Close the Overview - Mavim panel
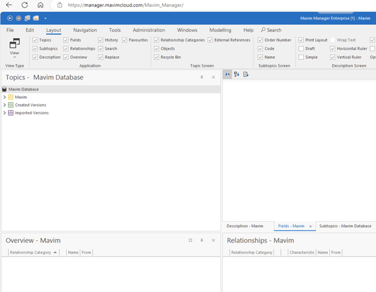The image size is (376, 292). (213, 241)
